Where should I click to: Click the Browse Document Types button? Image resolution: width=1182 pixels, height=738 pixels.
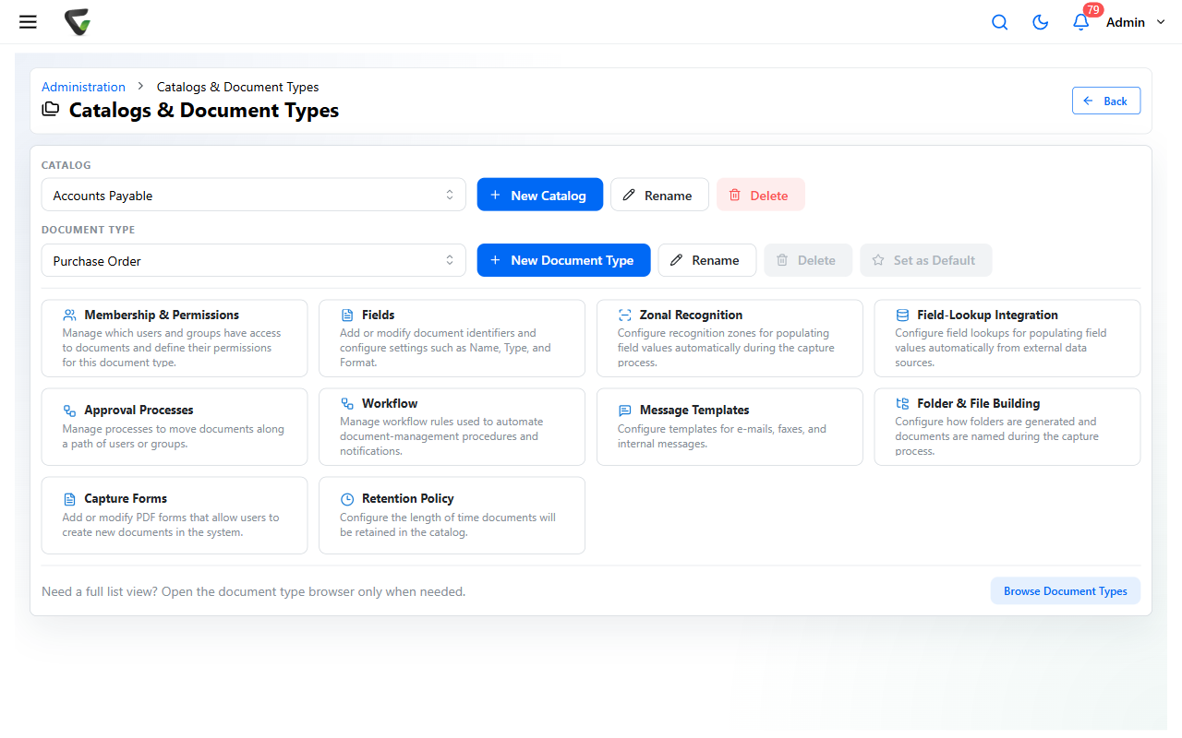[1066, 591]
